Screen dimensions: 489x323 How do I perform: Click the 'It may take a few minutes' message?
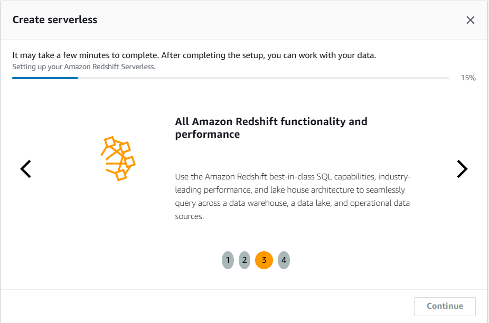coord(194,55)
